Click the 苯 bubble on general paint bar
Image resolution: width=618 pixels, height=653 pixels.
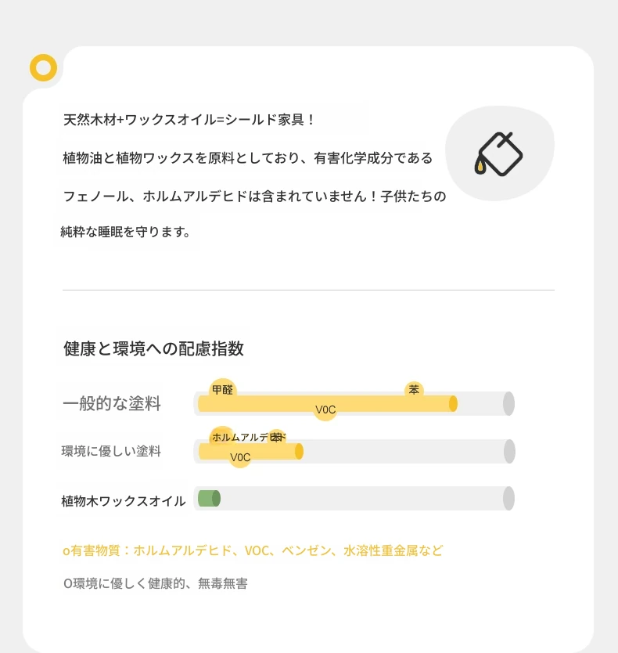coord(414,390)
